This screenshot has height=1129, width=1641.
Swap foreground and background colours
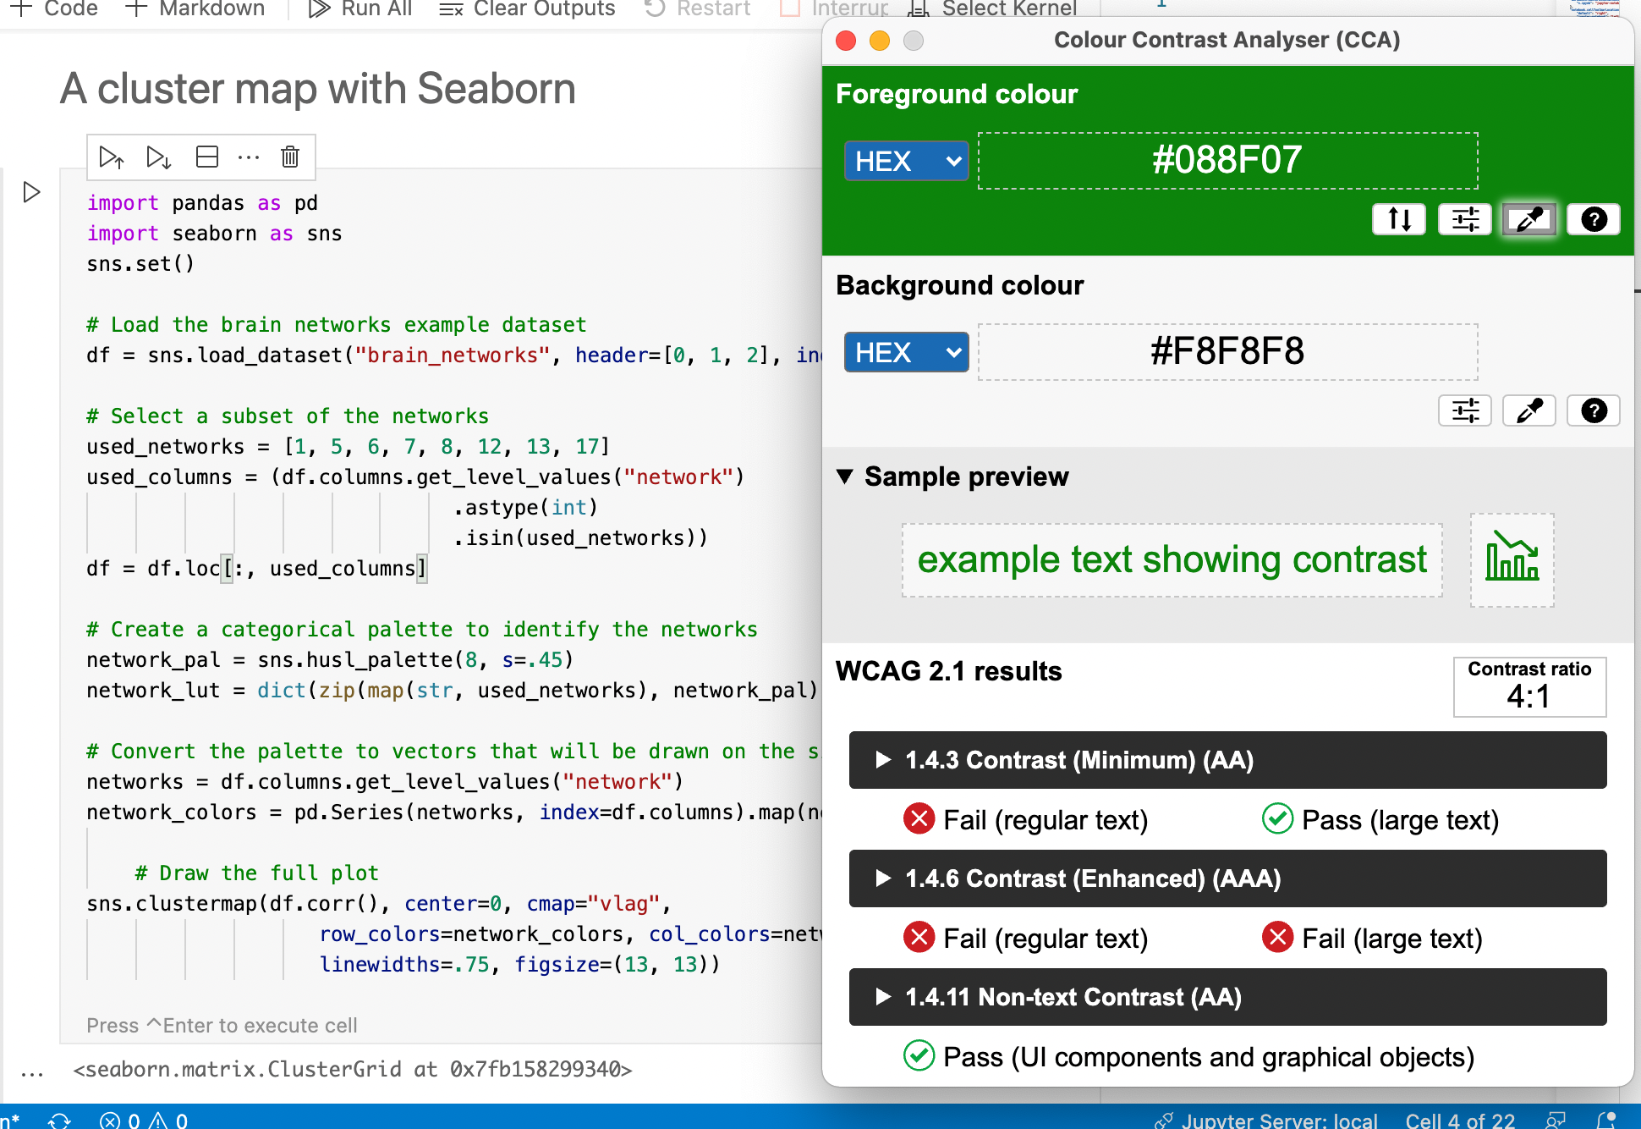point(1398,219)
